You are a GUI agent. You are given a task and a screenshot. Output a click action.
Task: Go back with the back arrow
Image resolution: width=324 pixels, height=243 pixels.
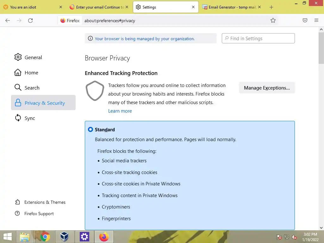pos(8,21)
